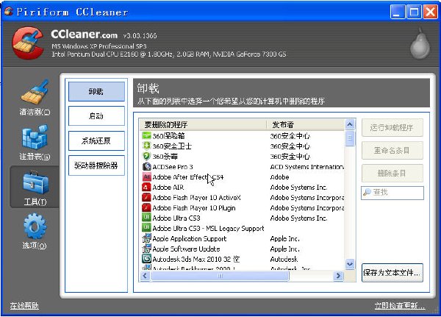Click the horizontal scroll right arrow

point(338,276)
